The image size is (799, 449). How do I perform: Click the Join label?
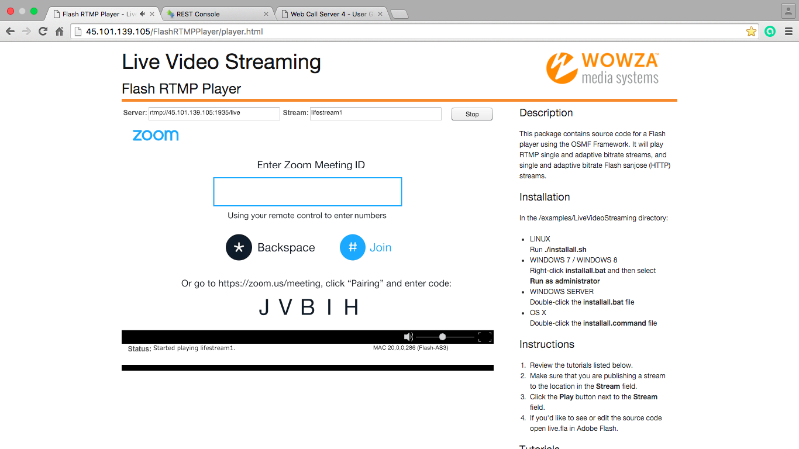381,247
